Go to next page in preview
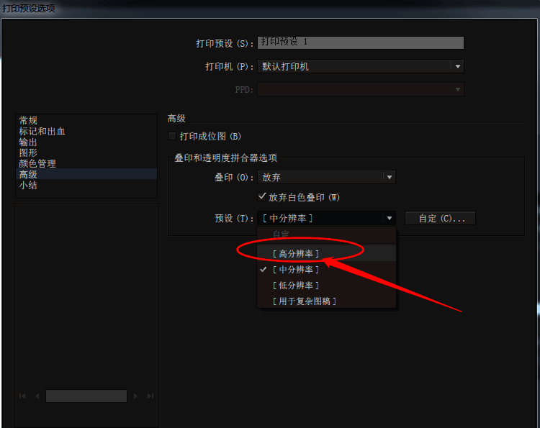 click(x=135, y=396)
